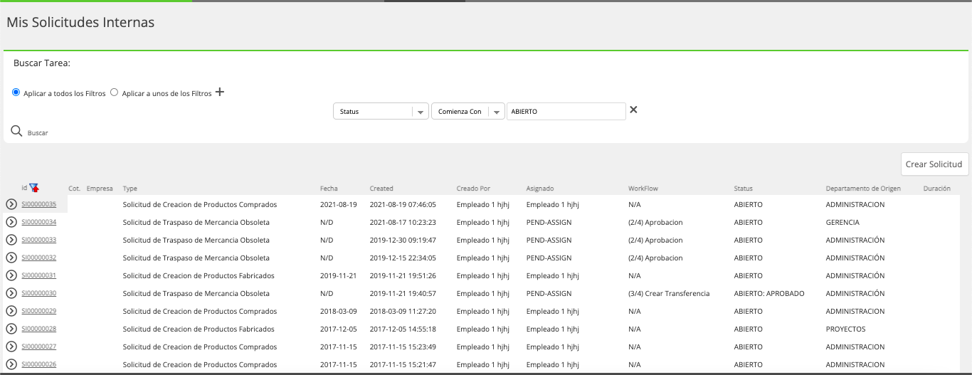
Task: Expand row SI00000028 arrow icon
Action: point(11,329)
